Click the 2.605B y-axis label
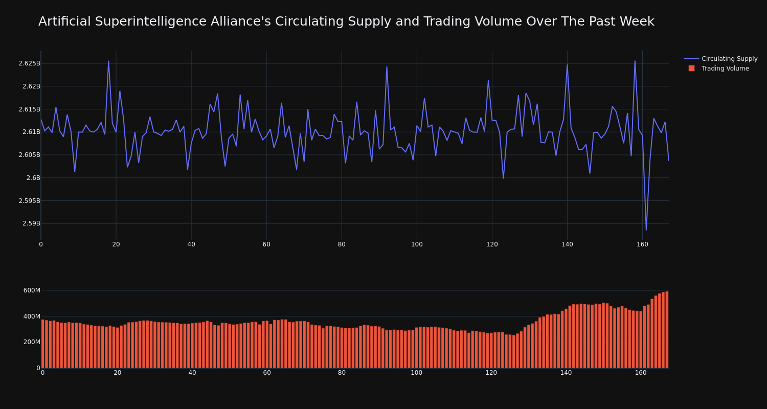 click(29, 155)
